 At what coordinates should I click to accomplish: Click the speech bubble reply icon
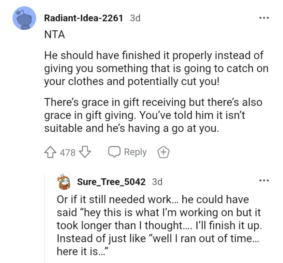pyautogui.click(x=114, y=152)
